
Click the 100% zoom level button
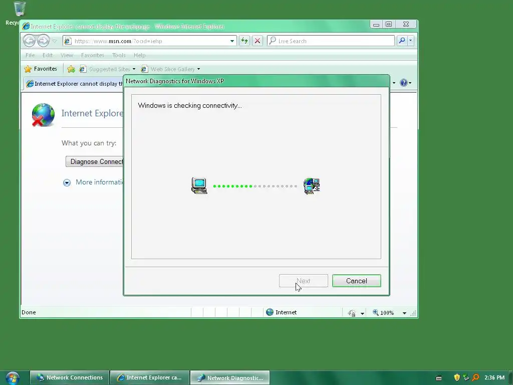point(383,313)
